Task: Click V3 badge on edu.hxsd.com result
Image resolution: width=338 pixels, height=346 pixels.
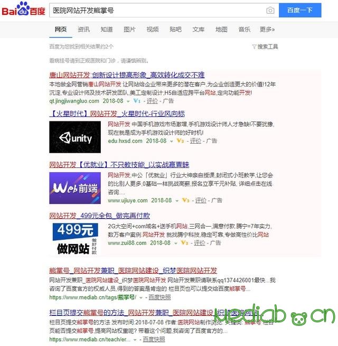Action: 180,141
